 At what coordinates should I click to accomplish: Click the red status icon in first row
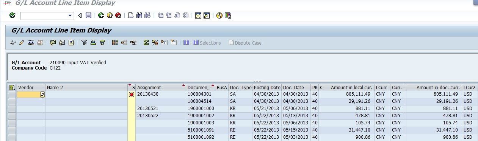132,95
